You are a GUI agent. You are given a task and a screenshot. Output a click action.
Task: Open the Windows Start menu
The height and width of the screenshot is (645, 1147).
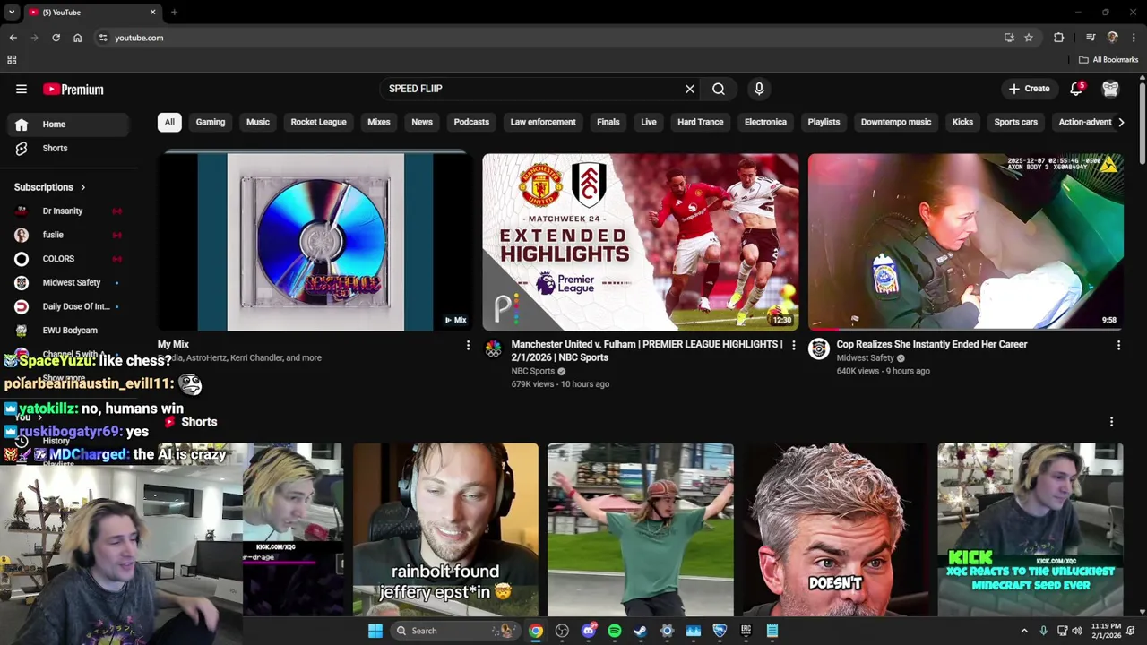pos(375,631)
